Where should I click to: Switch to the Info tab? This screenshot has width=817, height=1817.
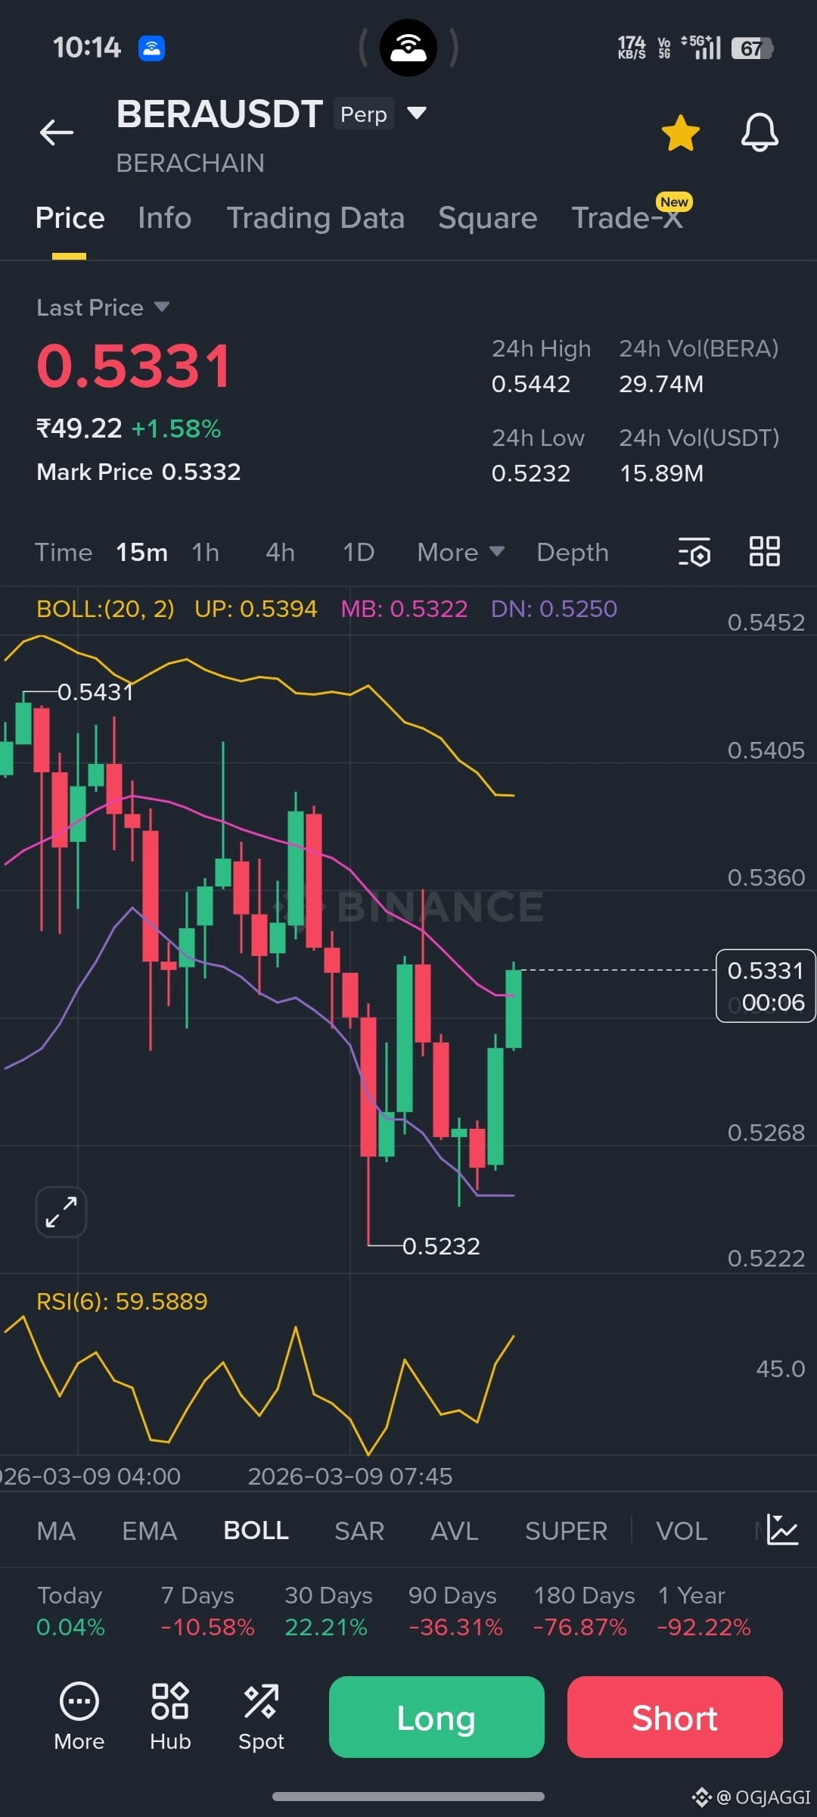point(164,218)
